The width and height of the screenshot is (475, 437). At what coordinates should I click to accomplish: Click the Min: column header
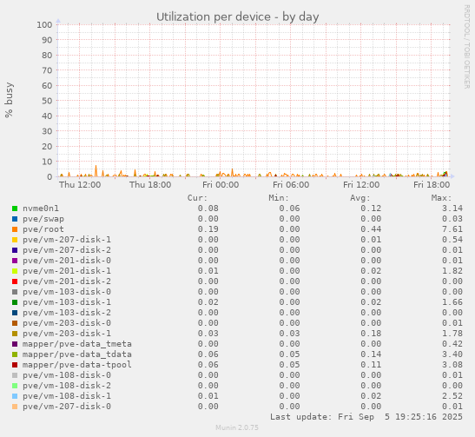pyautogui.click(x=279, y=198)
